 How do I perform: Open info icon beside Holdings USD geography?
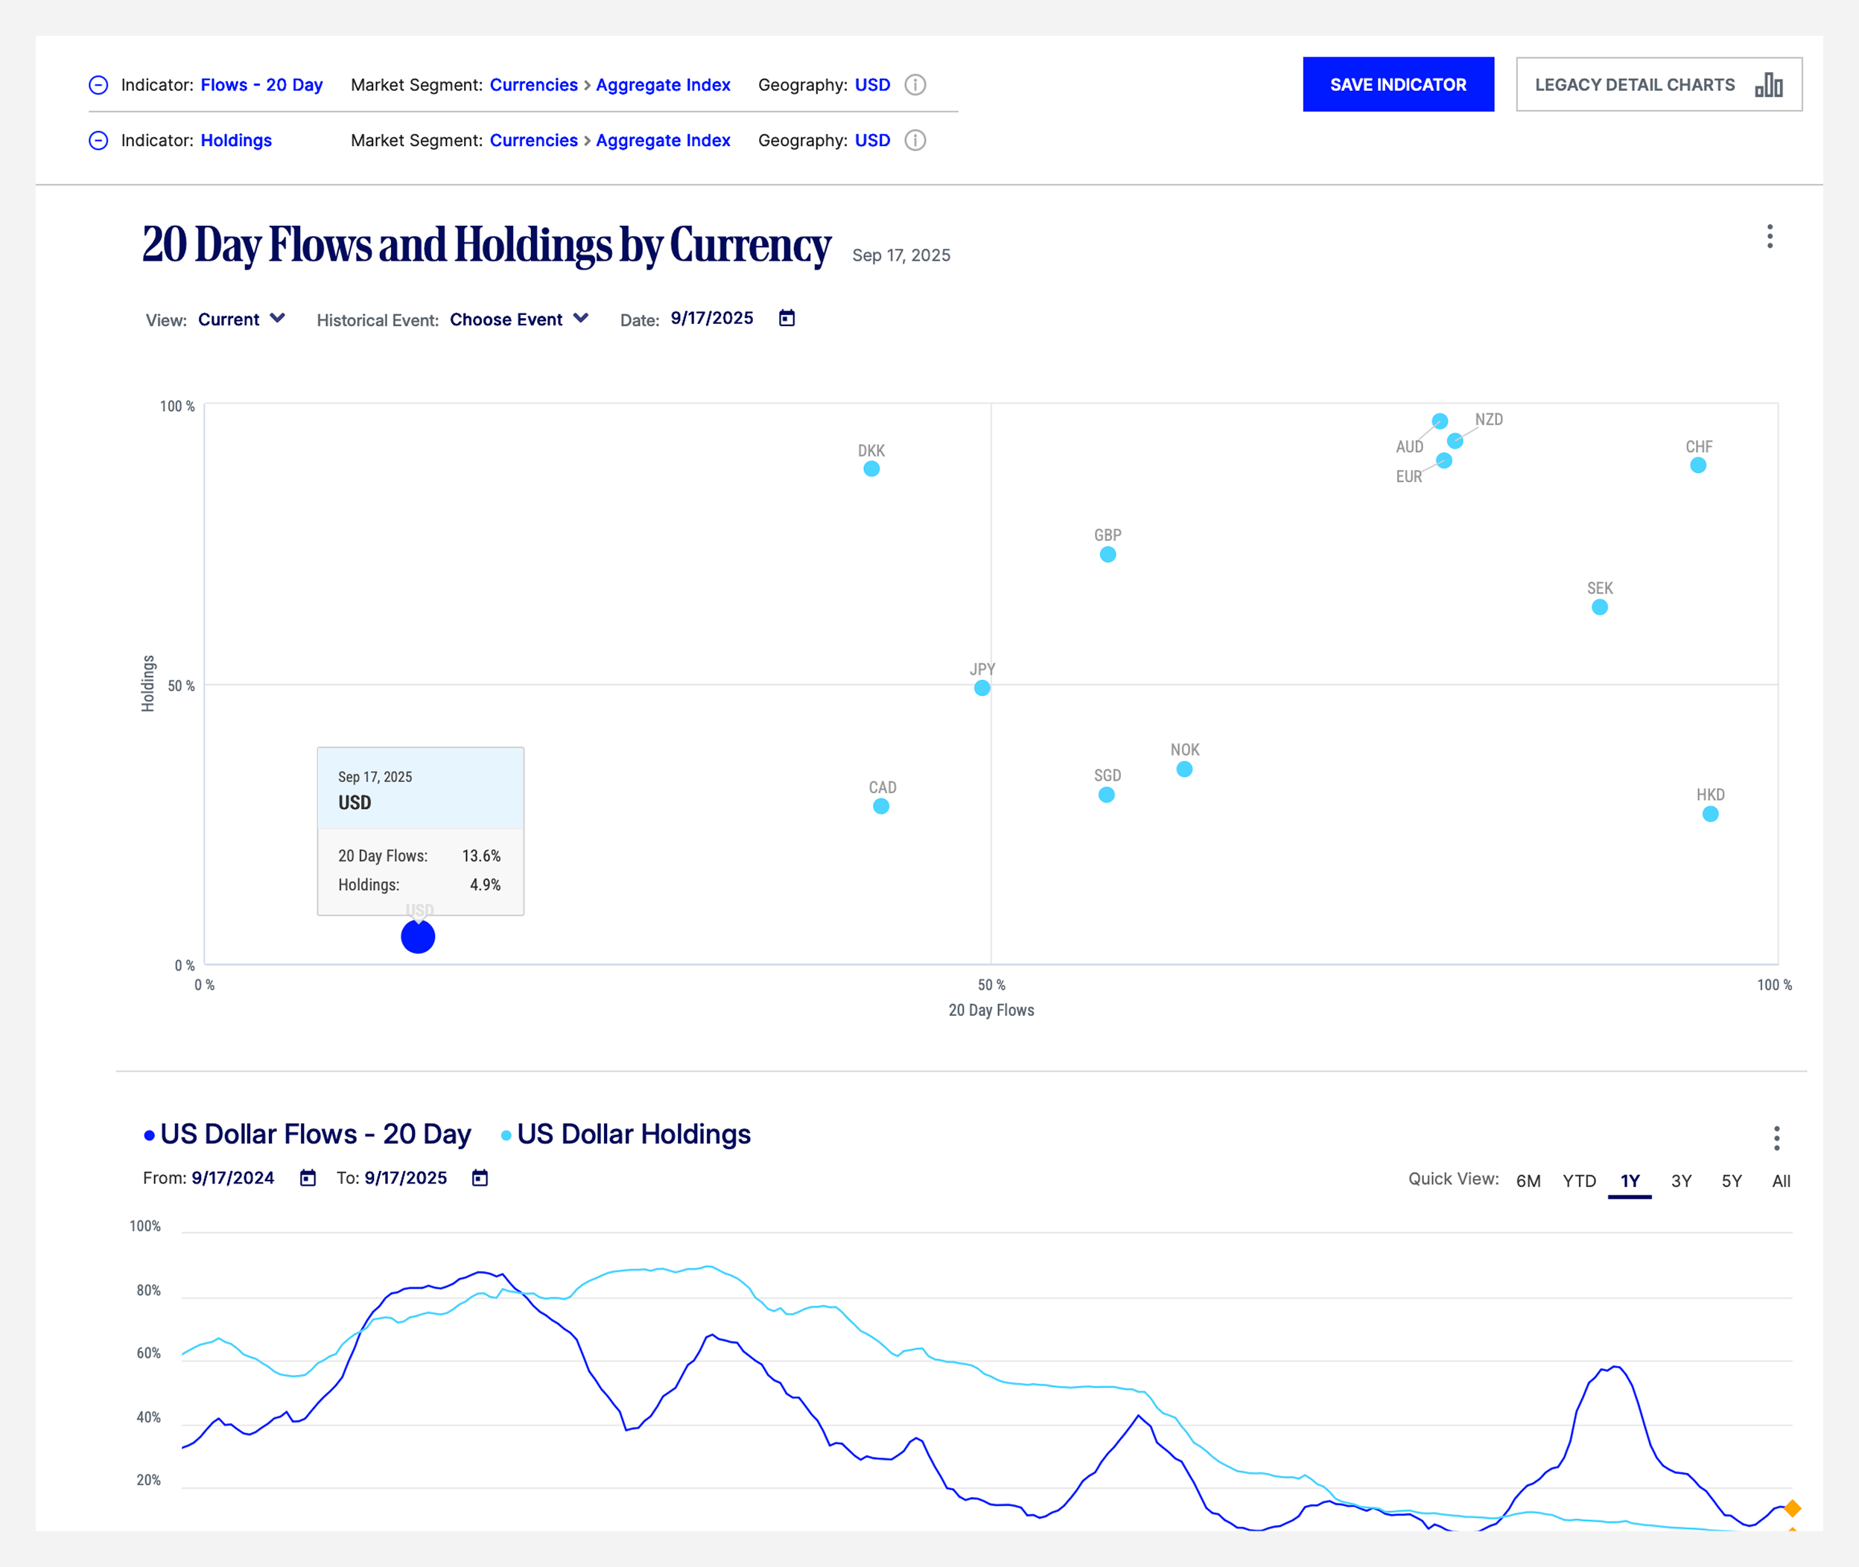[x=915, y=140]
